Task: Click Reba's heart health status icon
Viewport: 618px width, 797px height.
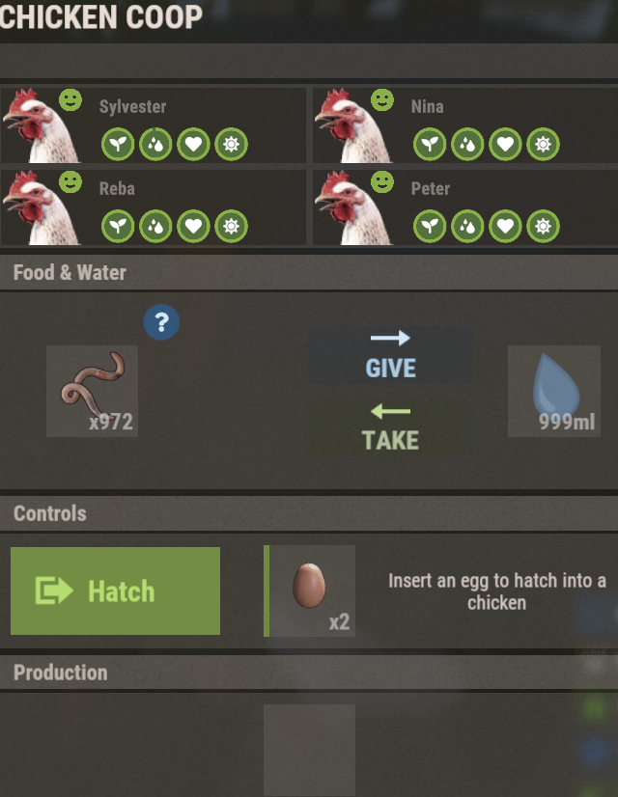Action: pyautogui.click(x=193, y=226)
